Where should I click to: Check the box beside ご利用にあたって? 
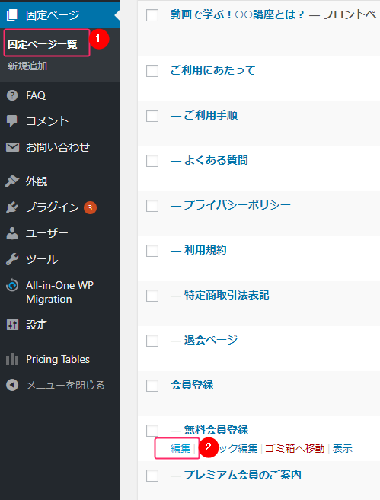[x=152, y=71]
